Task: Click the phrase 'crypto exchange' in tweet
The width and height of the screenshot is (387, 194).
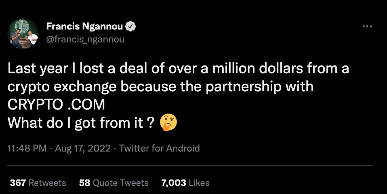Action: 62,87
